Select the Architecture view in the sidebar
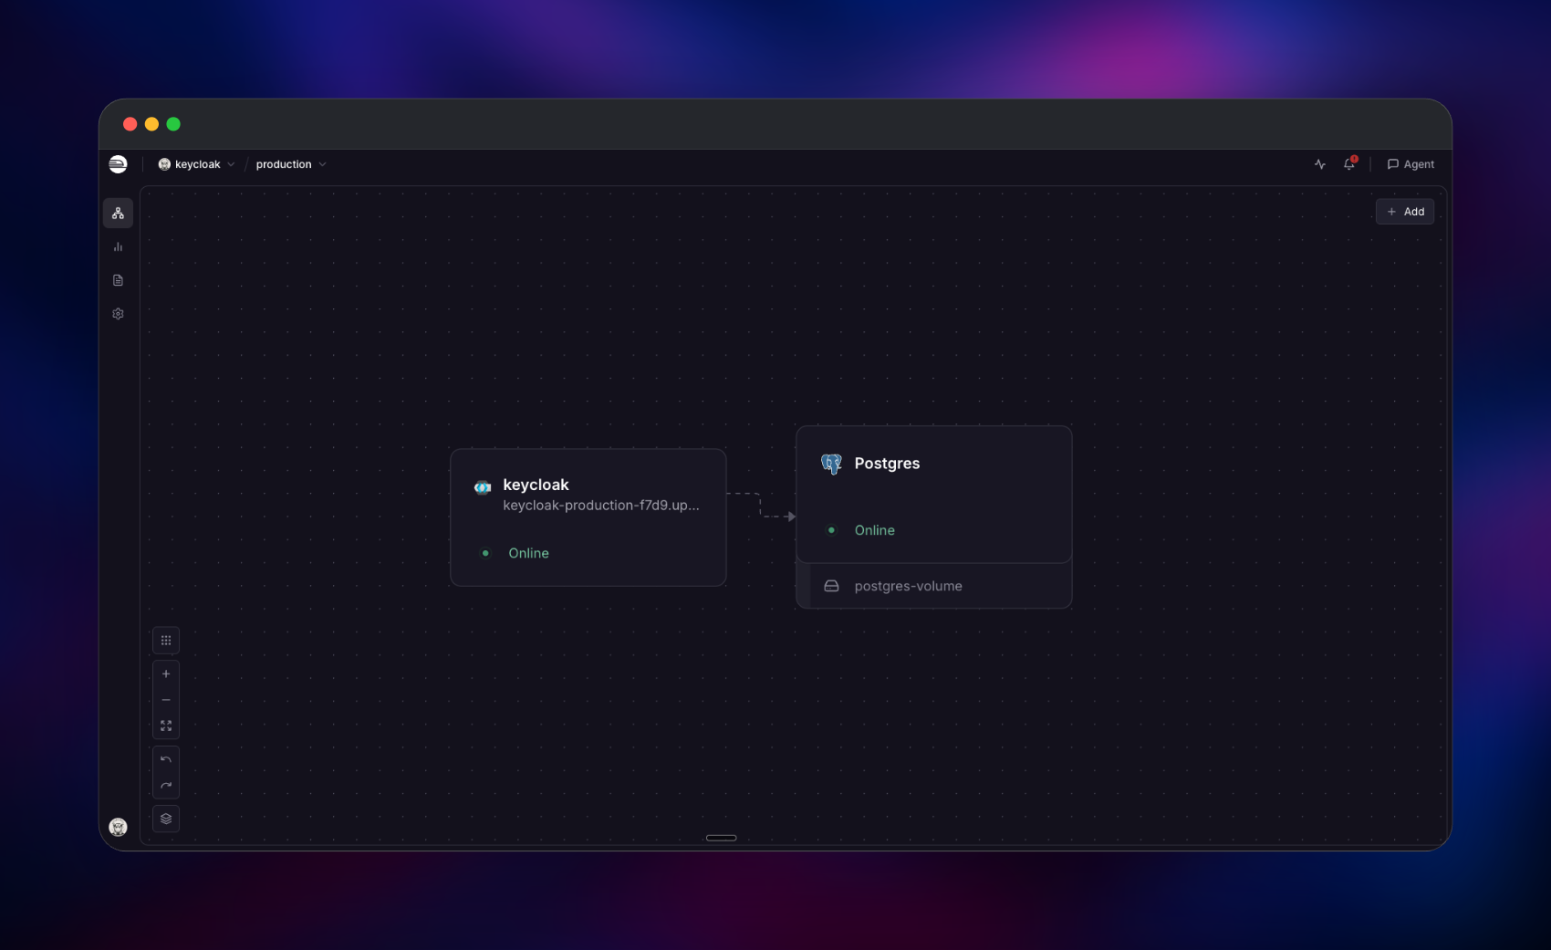The image size is (1551, 950). 118,214
